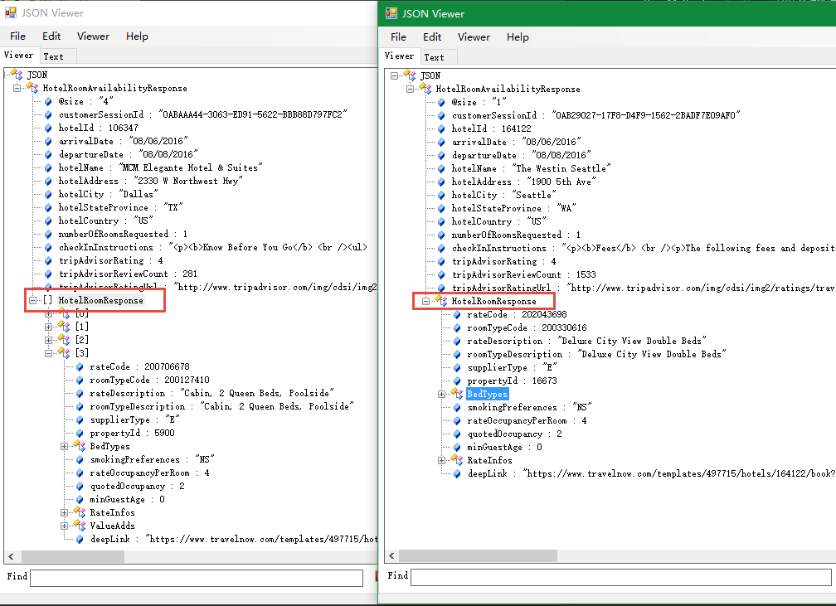
Task: Switch to Text tab in left window
Action: [53, 56]
